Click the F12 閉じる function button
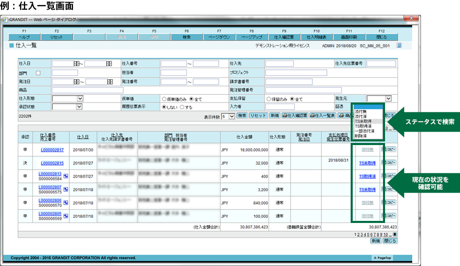 tap(381, 37)
